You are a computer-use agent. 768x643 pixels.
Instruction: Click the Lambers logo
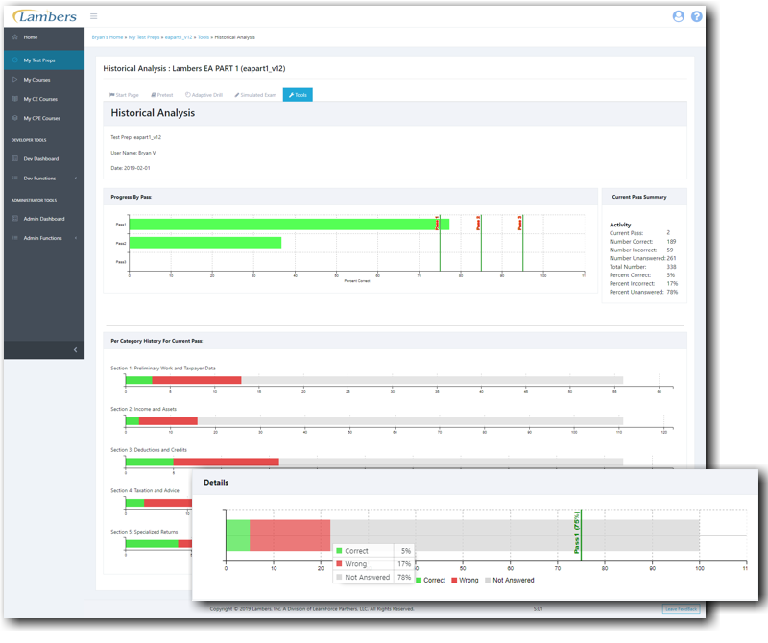[x=44, y=16]
